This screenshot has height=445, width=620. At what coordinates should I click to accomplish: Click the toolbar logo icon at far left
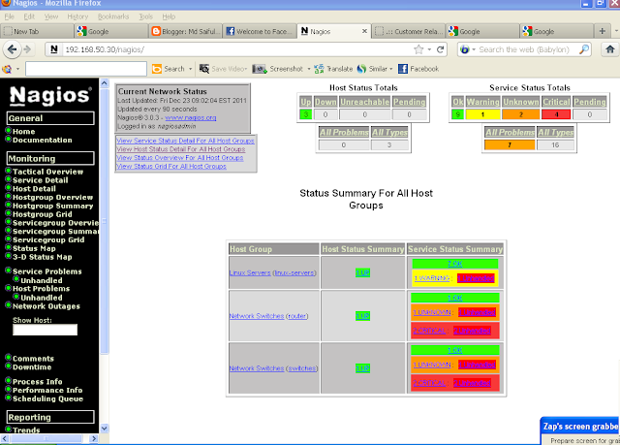coord(7,69)
